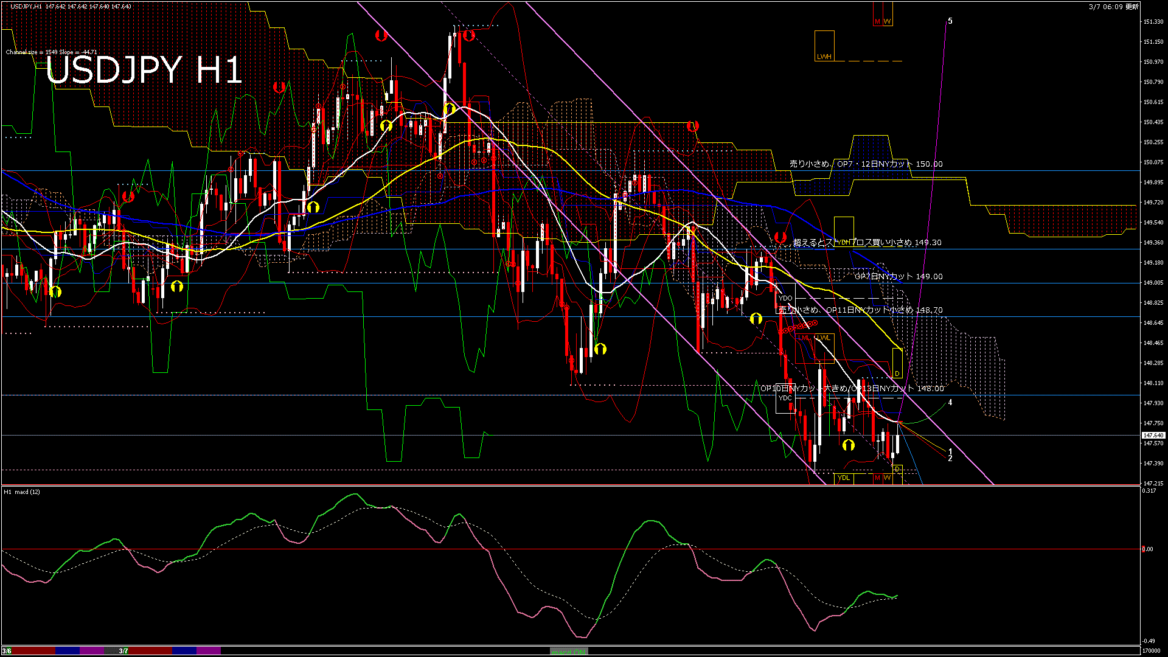Click the H1 macd (12) indicator title
The height and width of the screenshot is (657, 1168).
(22, 492)
